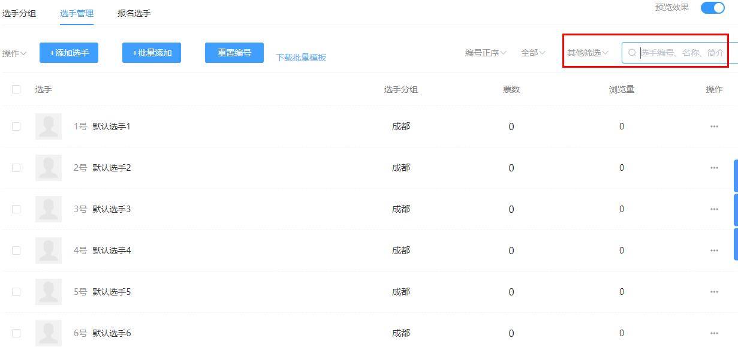This screenshot has height=347, width=738.
Task: Click the name 默认选手4
Action: coord(112,251)
